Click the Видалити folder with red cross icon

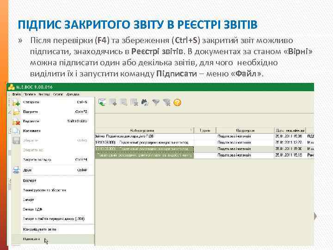pos(16,122)
